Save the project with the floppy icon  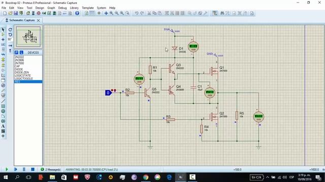pos(16,13)
